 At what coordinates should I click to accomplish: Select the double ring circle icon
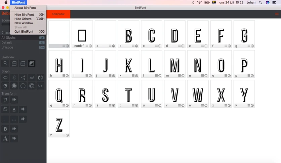click(32, 86)
